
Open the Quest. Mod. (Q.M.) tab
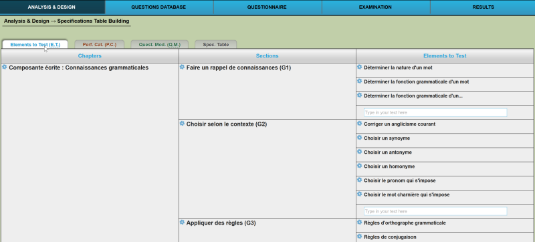click(159, 45)
